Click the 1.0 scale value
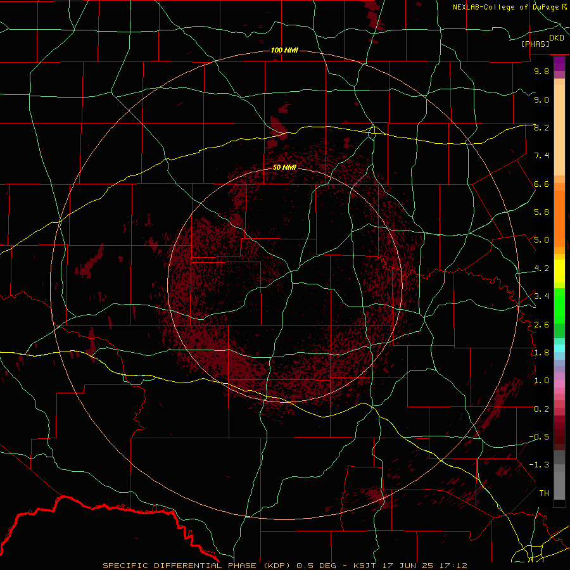Viewport: 570px width, 570px height. pos(541,381)
